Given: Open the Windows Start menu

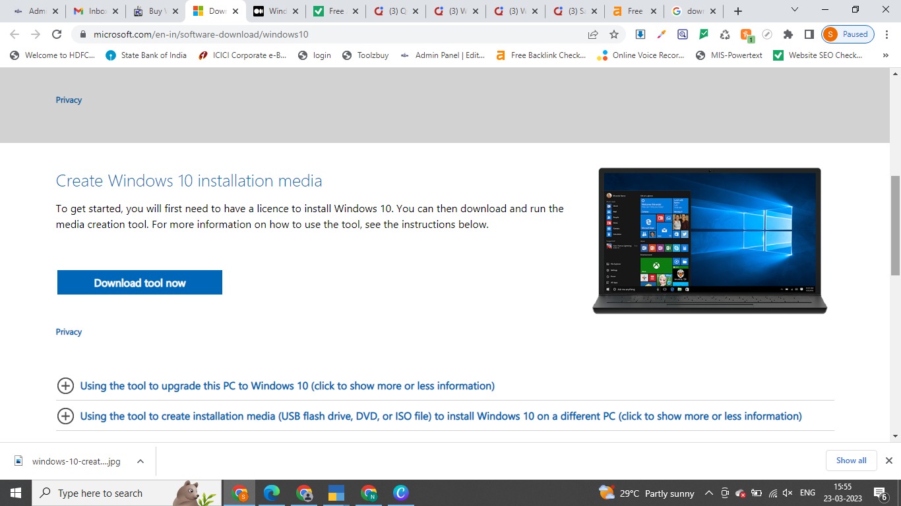Looking at the screenshot, I should coord(15,493).
